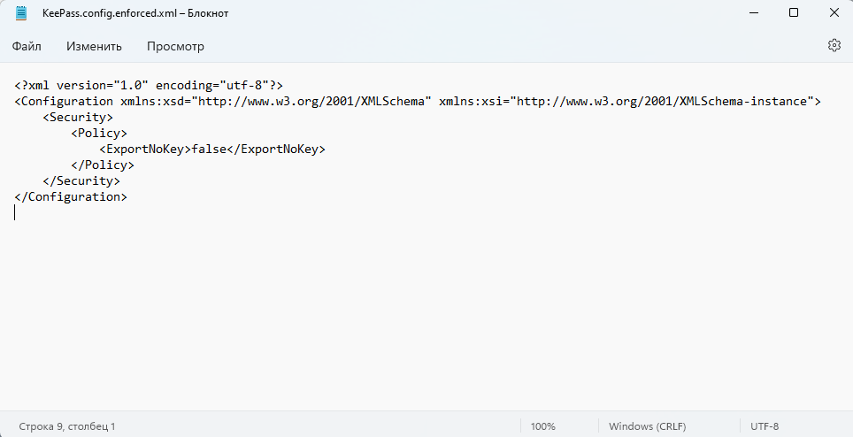The image size is (853, 437).
Task: Open Notepad settings gear icon
Action: point(834,45)
